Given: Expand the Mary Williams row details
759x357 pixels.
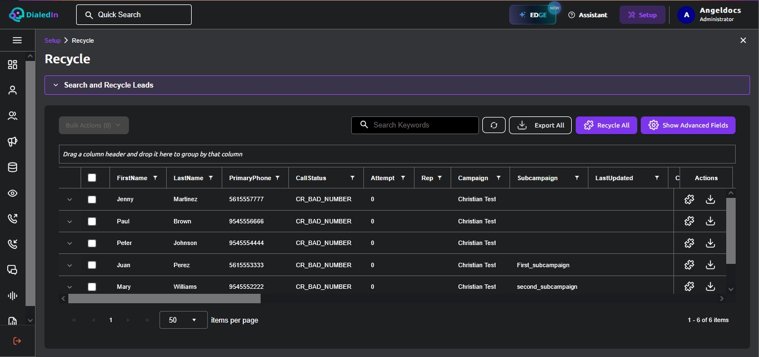Looking at the screenshot, I should (x=70, y=287).
